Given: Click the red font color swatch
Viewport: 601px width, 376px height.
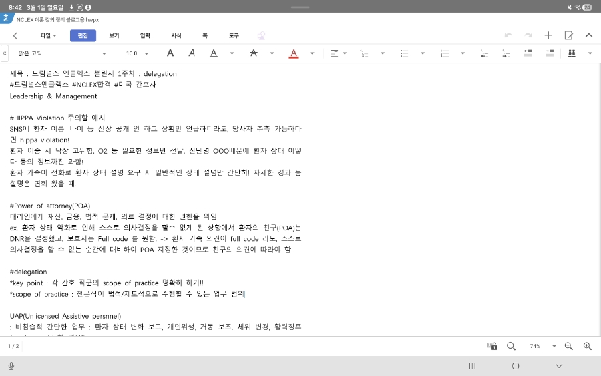Looking at the screenshot, I should click(293, 53).
